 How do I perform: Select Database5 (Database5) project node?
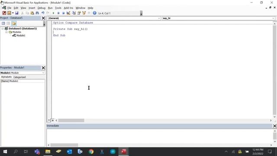[23, 29]
